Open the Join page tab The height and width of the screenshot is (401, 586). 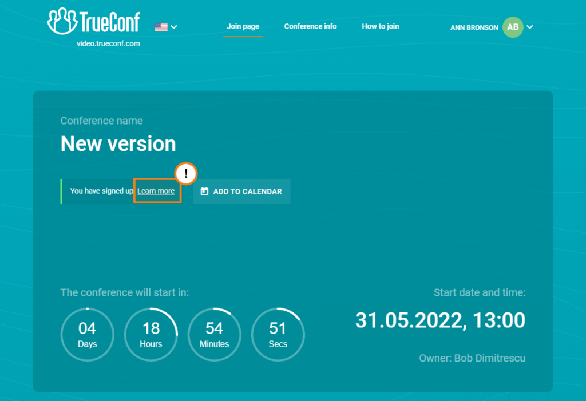click(x=243, y=26)
